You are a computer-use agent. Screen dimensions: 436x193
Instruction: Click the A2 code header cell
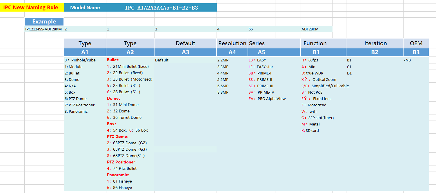tap(130, 52)
